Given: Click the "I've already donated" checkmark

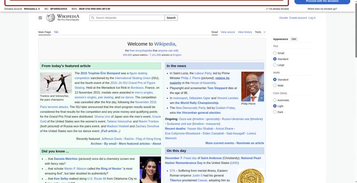Looking at the screenshot, I should 267,9.
